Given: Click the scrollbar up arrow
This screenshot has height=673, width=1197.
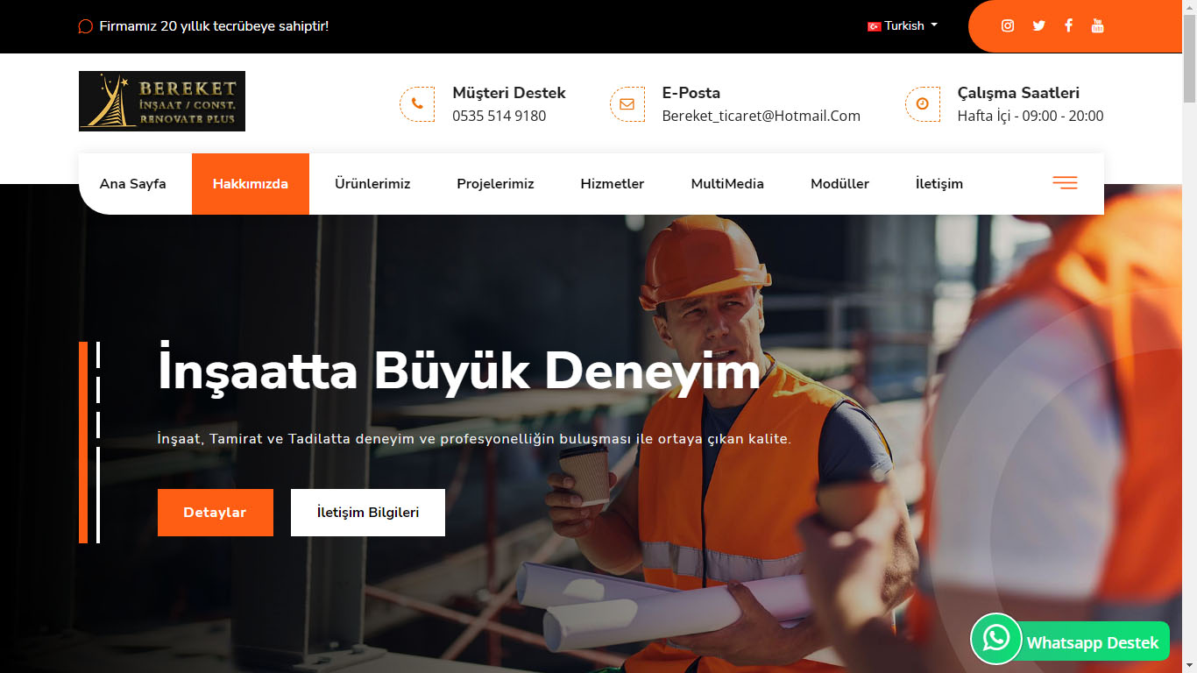Looking at the screenshot, I should coord(1189,7).
